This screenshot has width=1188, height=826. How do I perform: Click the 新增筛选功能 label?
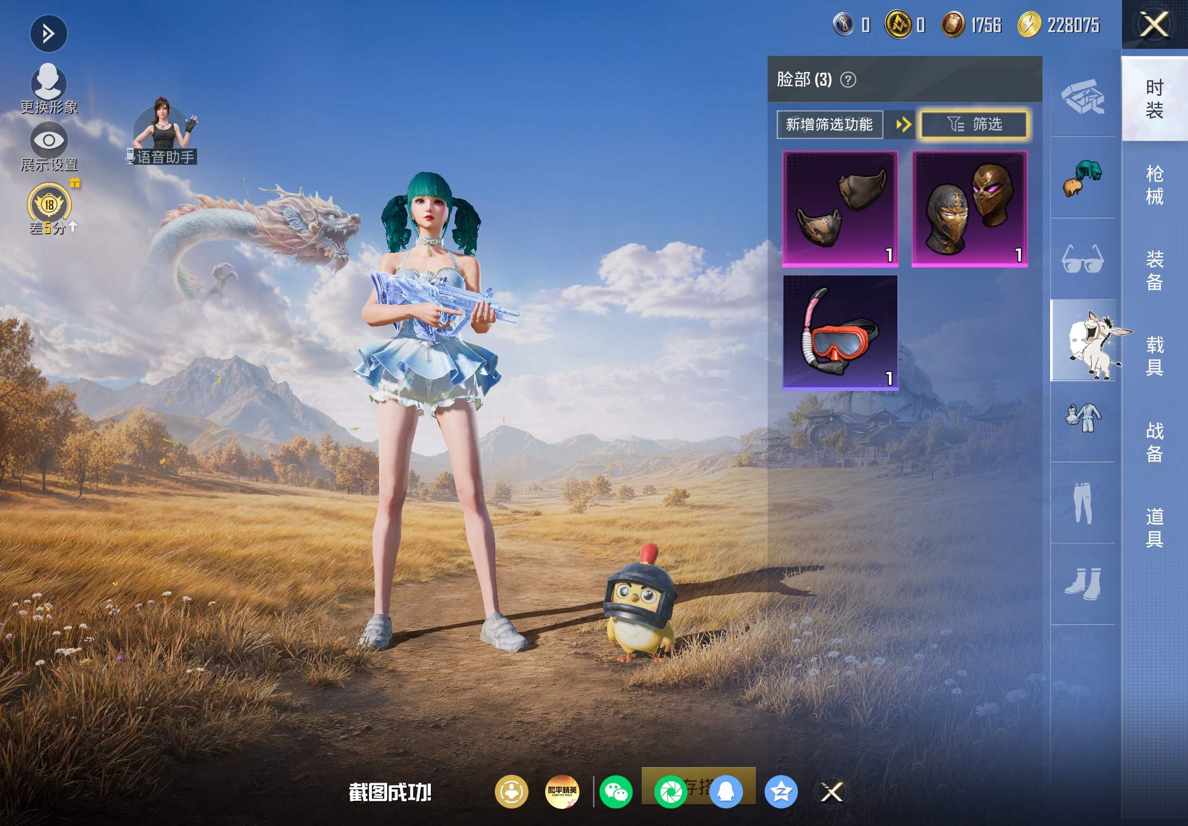(x=830, y=124)
